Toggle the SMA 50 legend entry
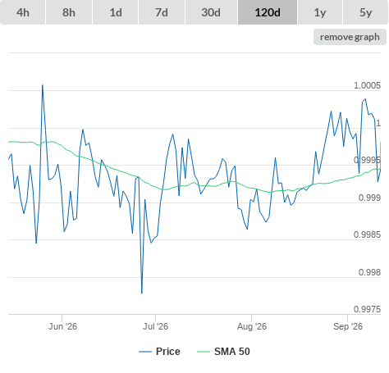The width and height of the screenshot is (389, 373). click(232, 352)
